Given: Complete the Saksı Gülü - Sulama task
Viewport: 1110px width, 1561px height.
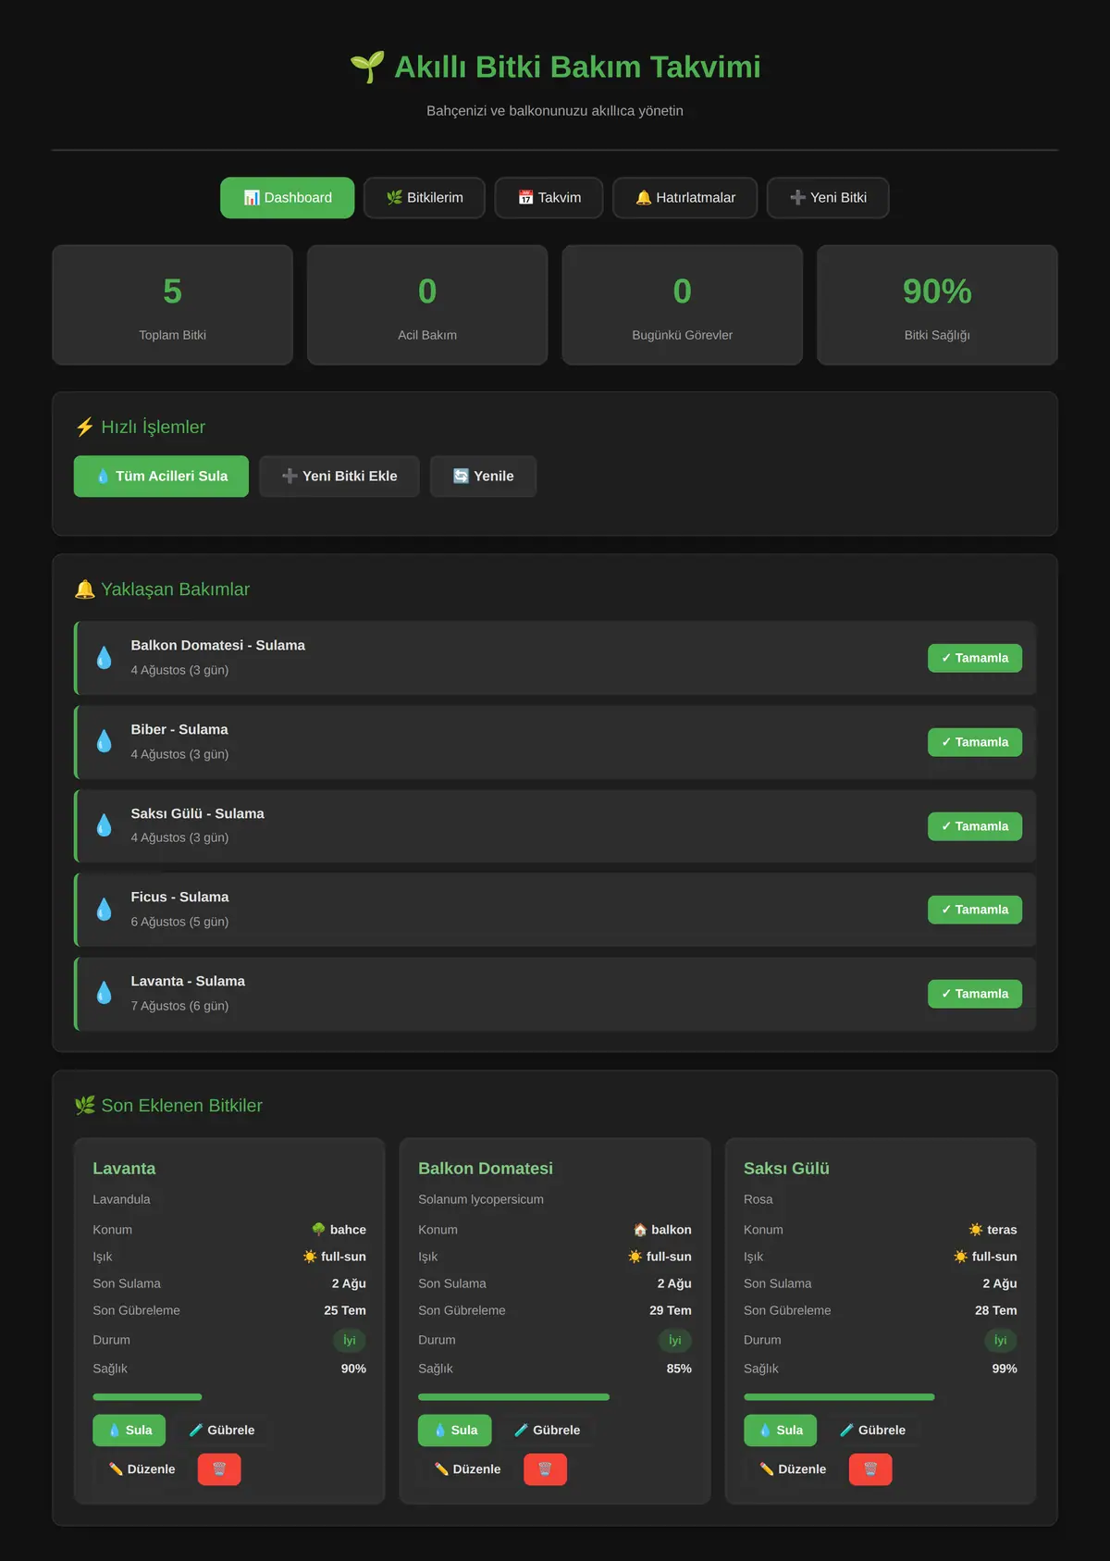Looking at the screenshot, I should (x=975, y=826).
